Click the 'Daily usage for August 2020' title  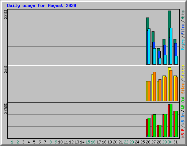42,5
